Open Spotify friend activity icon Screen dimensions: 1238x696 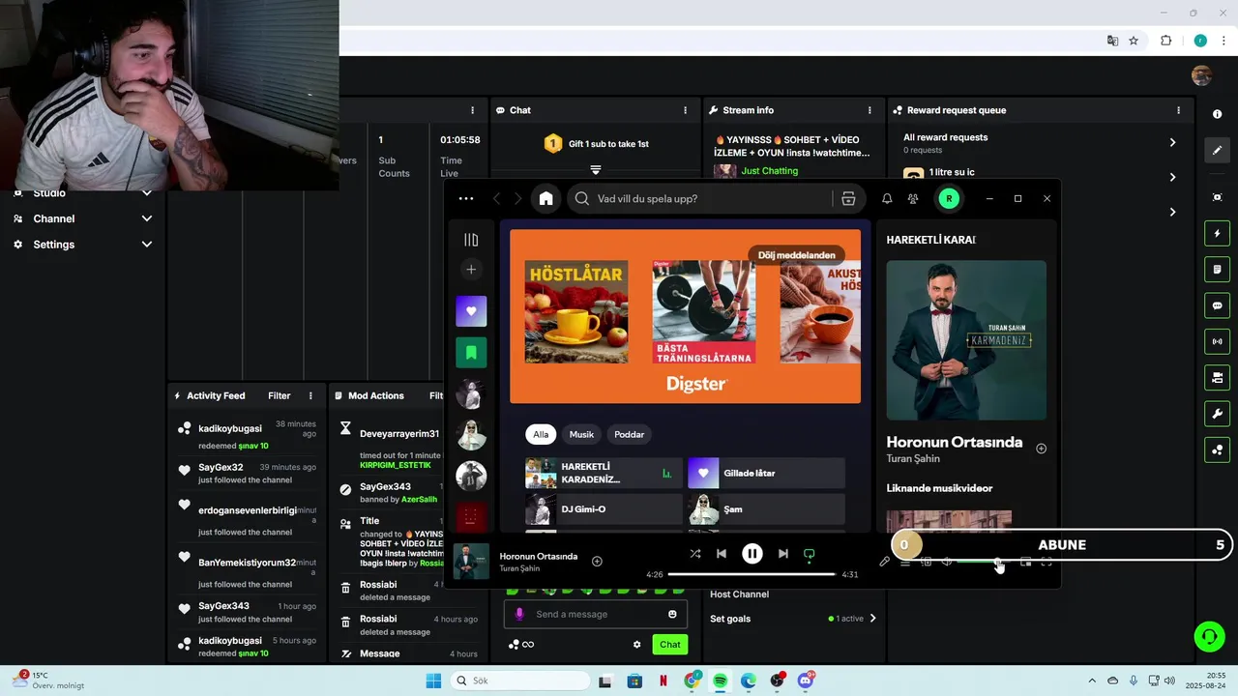[x=913, y=198]
